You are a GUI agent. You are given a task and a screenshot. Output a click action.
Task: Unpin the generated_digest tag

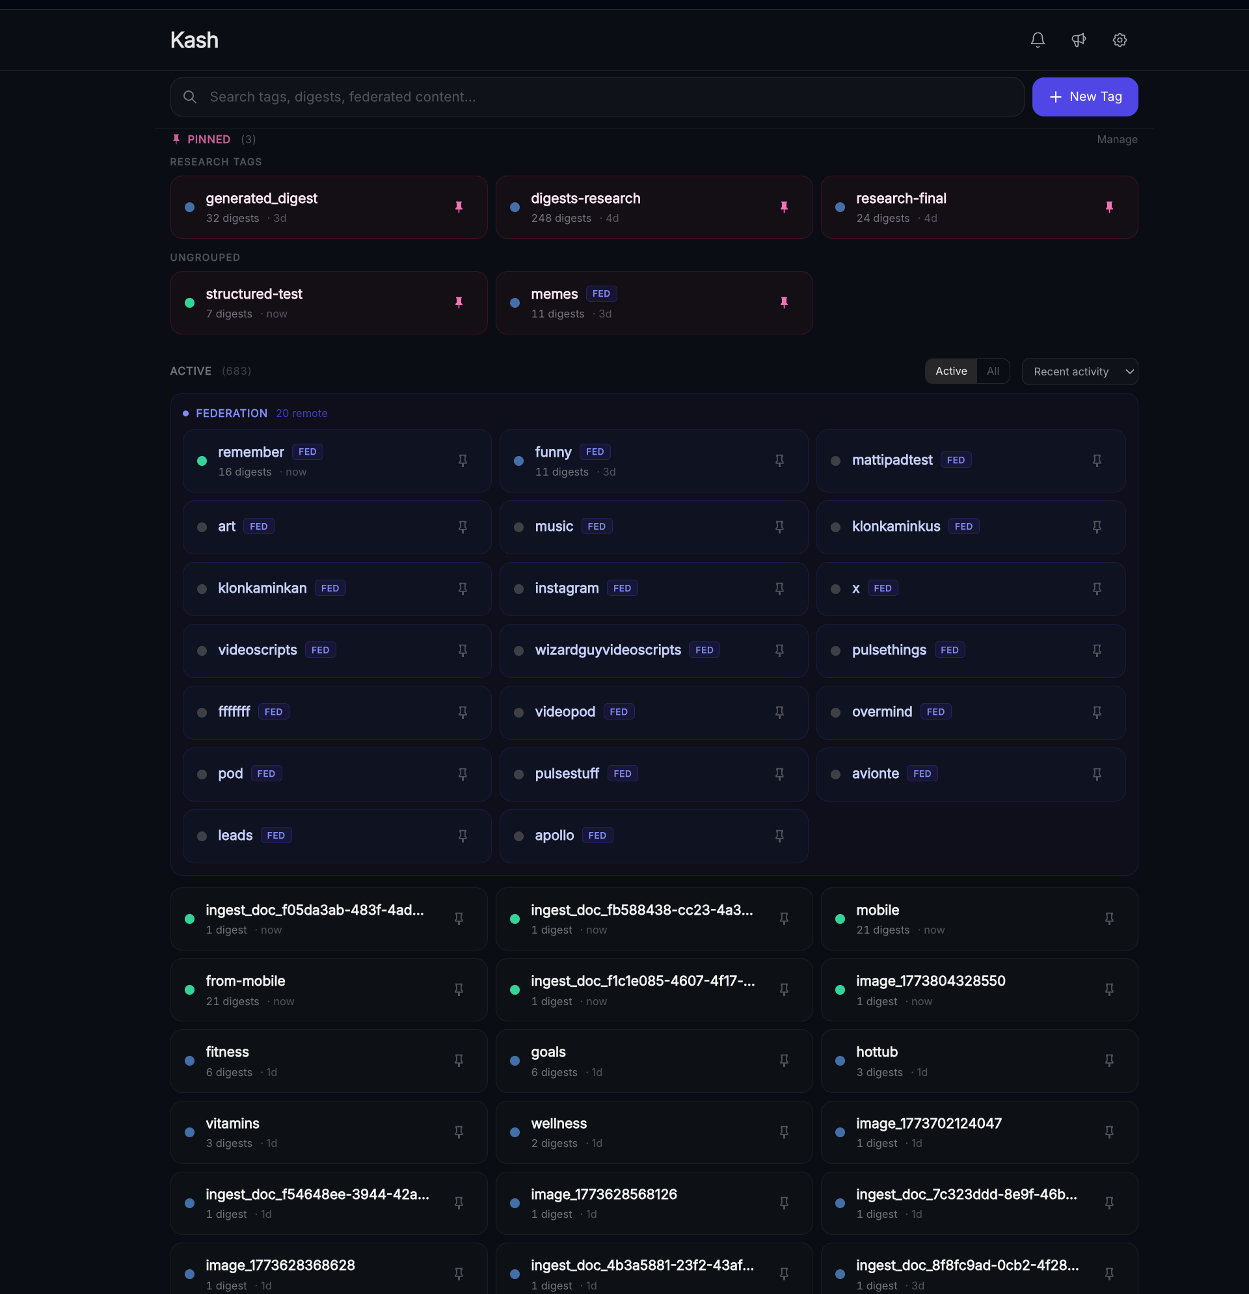(x=459, y=207)
